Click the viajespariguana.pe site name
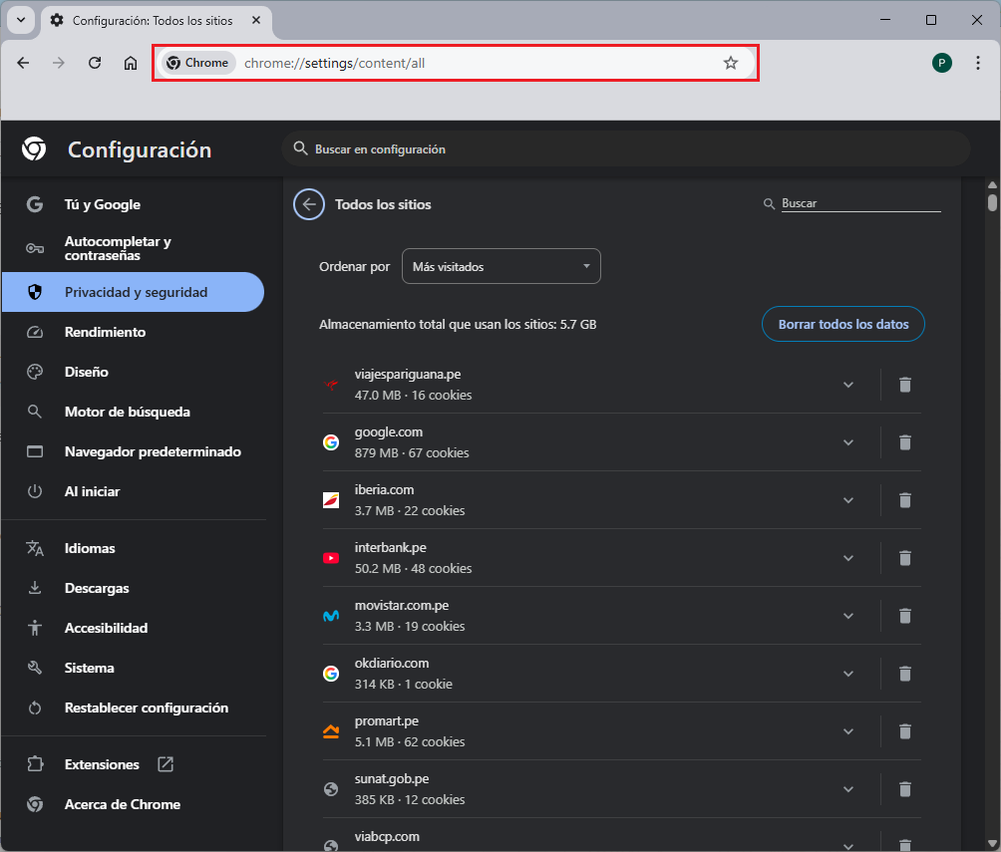Viewport: 1001px width, 852px height. click(x=408, y=375)
